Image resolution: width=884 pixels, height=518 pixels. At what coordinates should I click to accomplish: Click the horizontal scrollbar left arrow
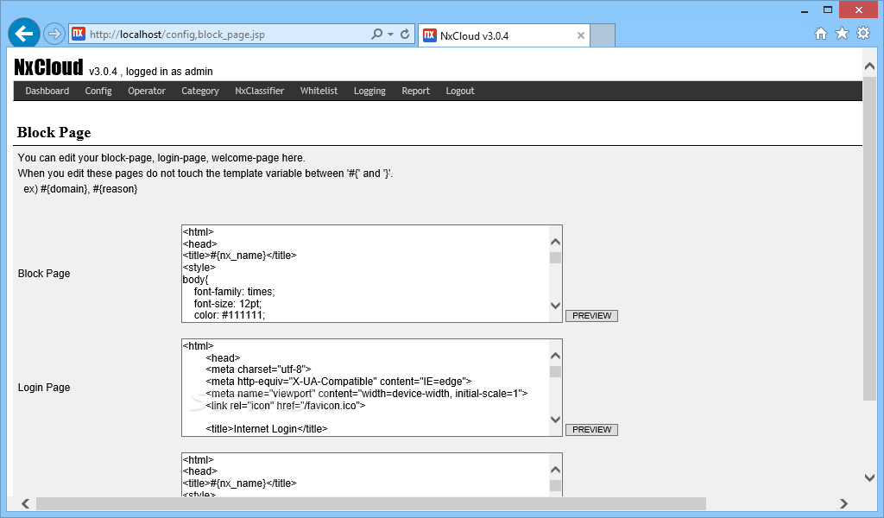[x=25, y=503]
